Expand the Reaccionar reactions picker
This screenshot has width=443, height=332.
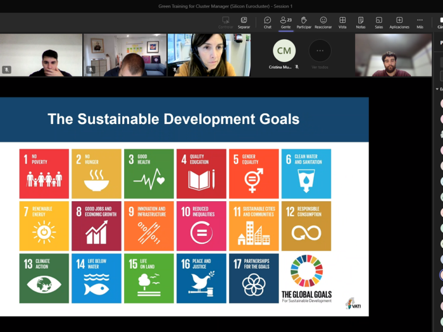pyautogui.click(x=323, y=22)
